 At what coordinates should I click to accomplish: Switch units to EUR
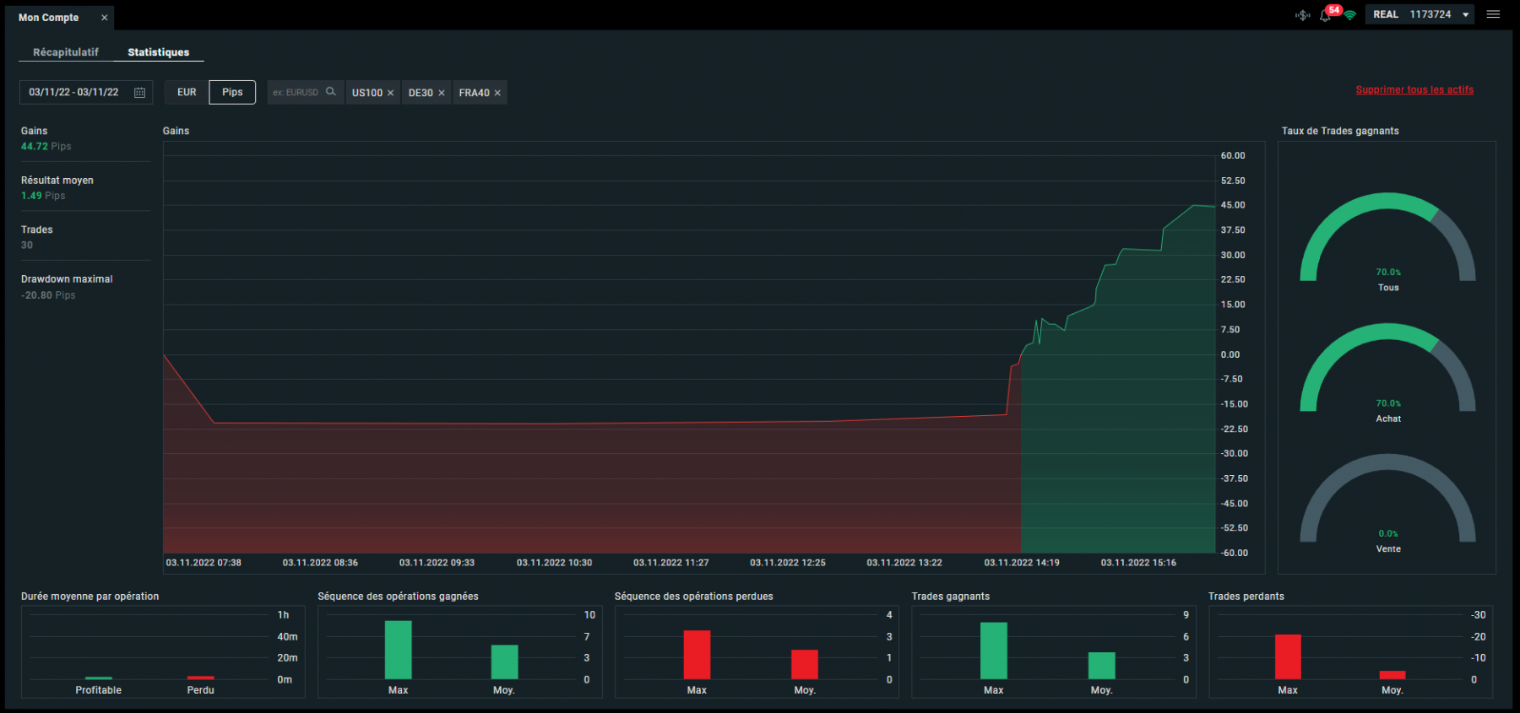[187, 92]
